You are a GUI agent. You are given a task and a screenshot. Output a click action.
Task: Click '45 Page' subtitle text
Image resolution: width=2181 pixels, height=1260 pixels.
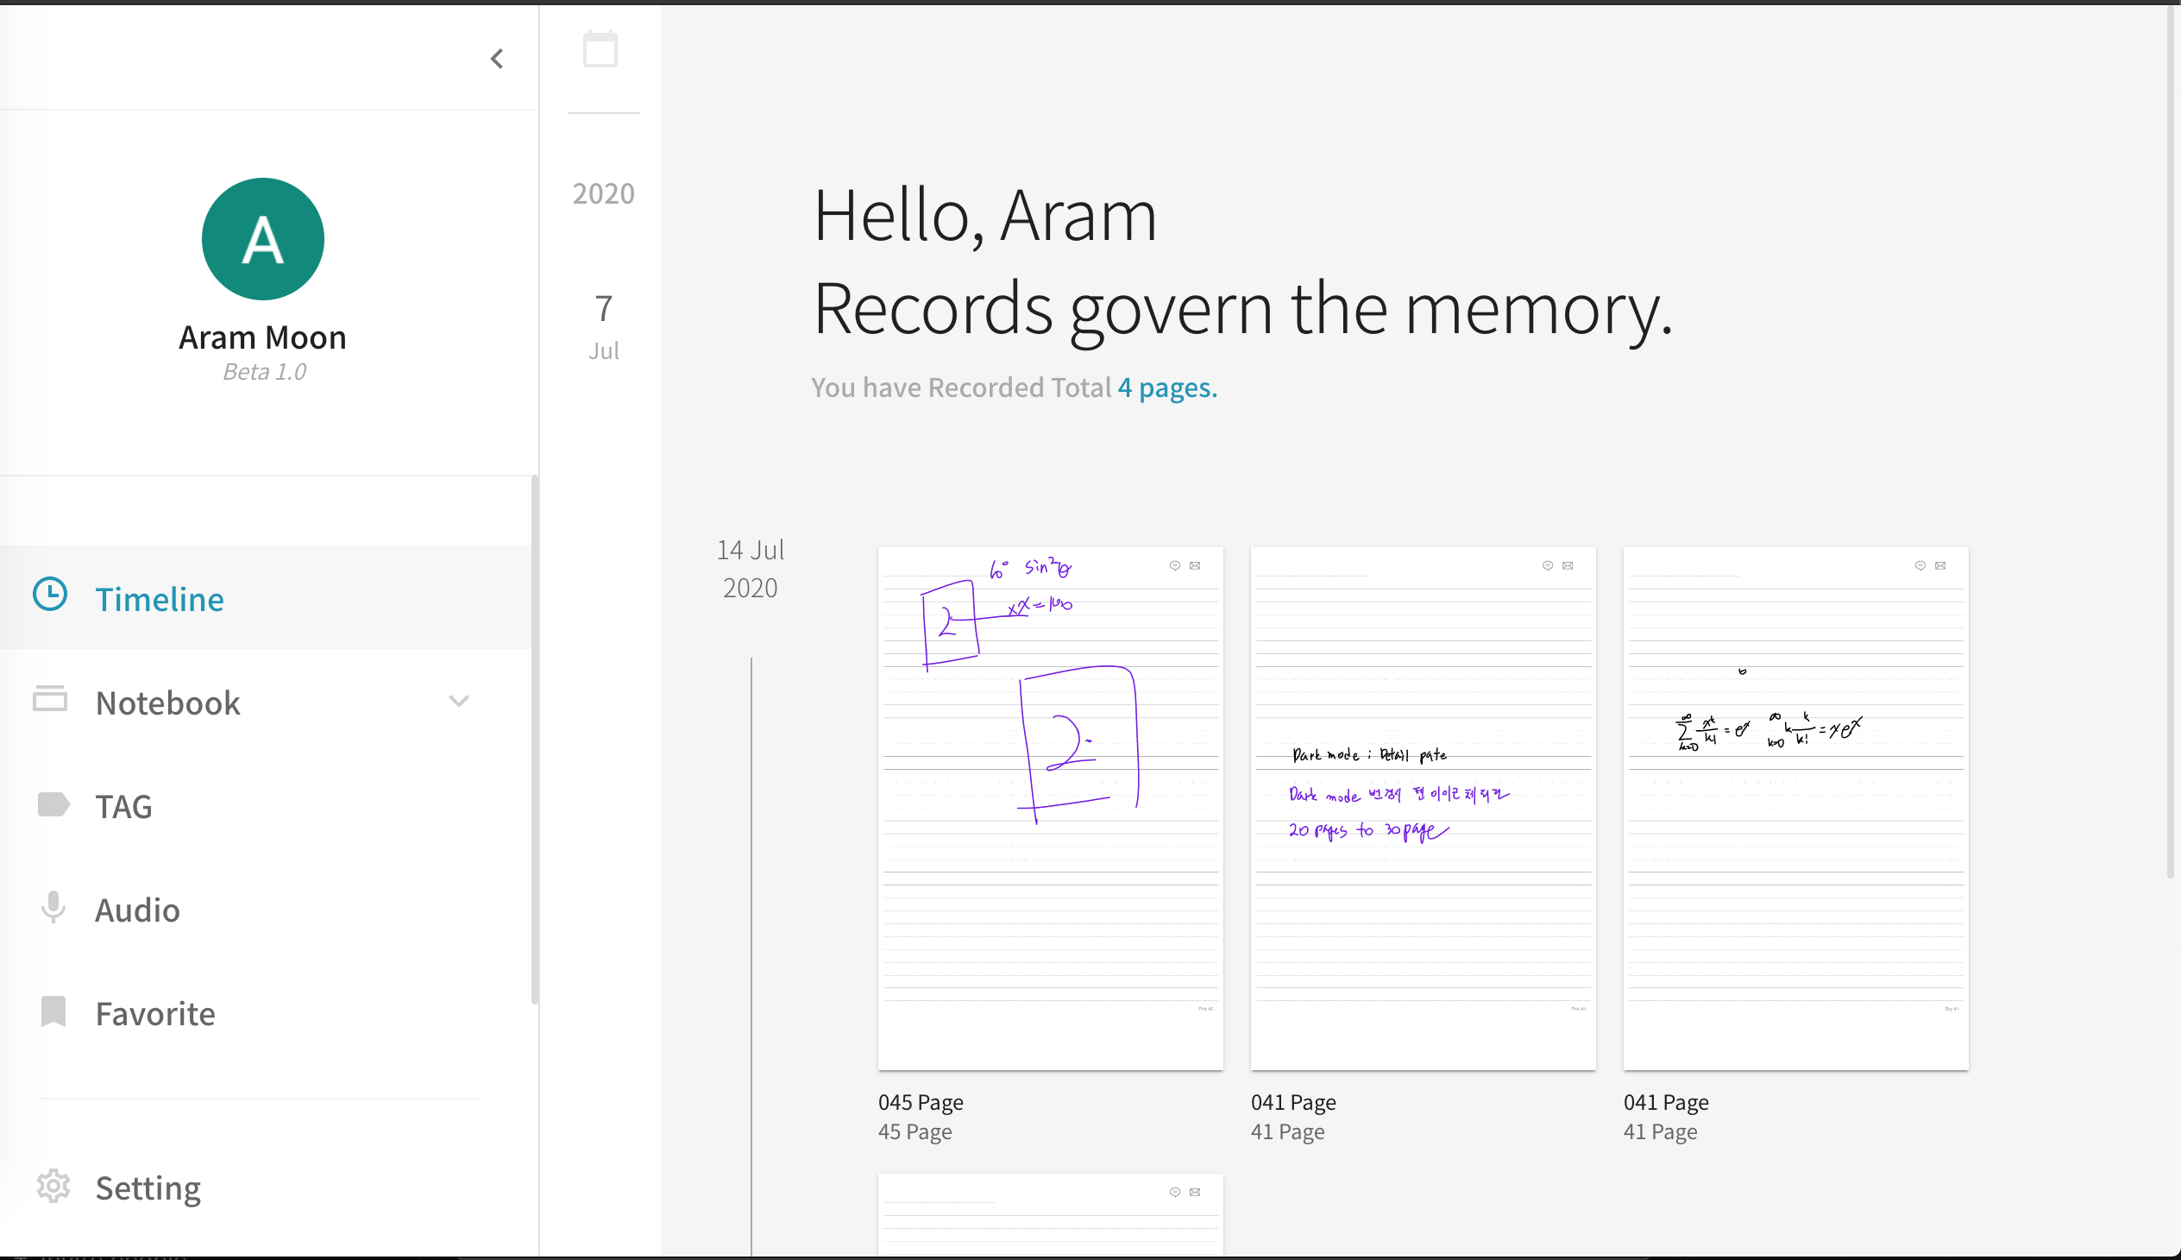915,1131
